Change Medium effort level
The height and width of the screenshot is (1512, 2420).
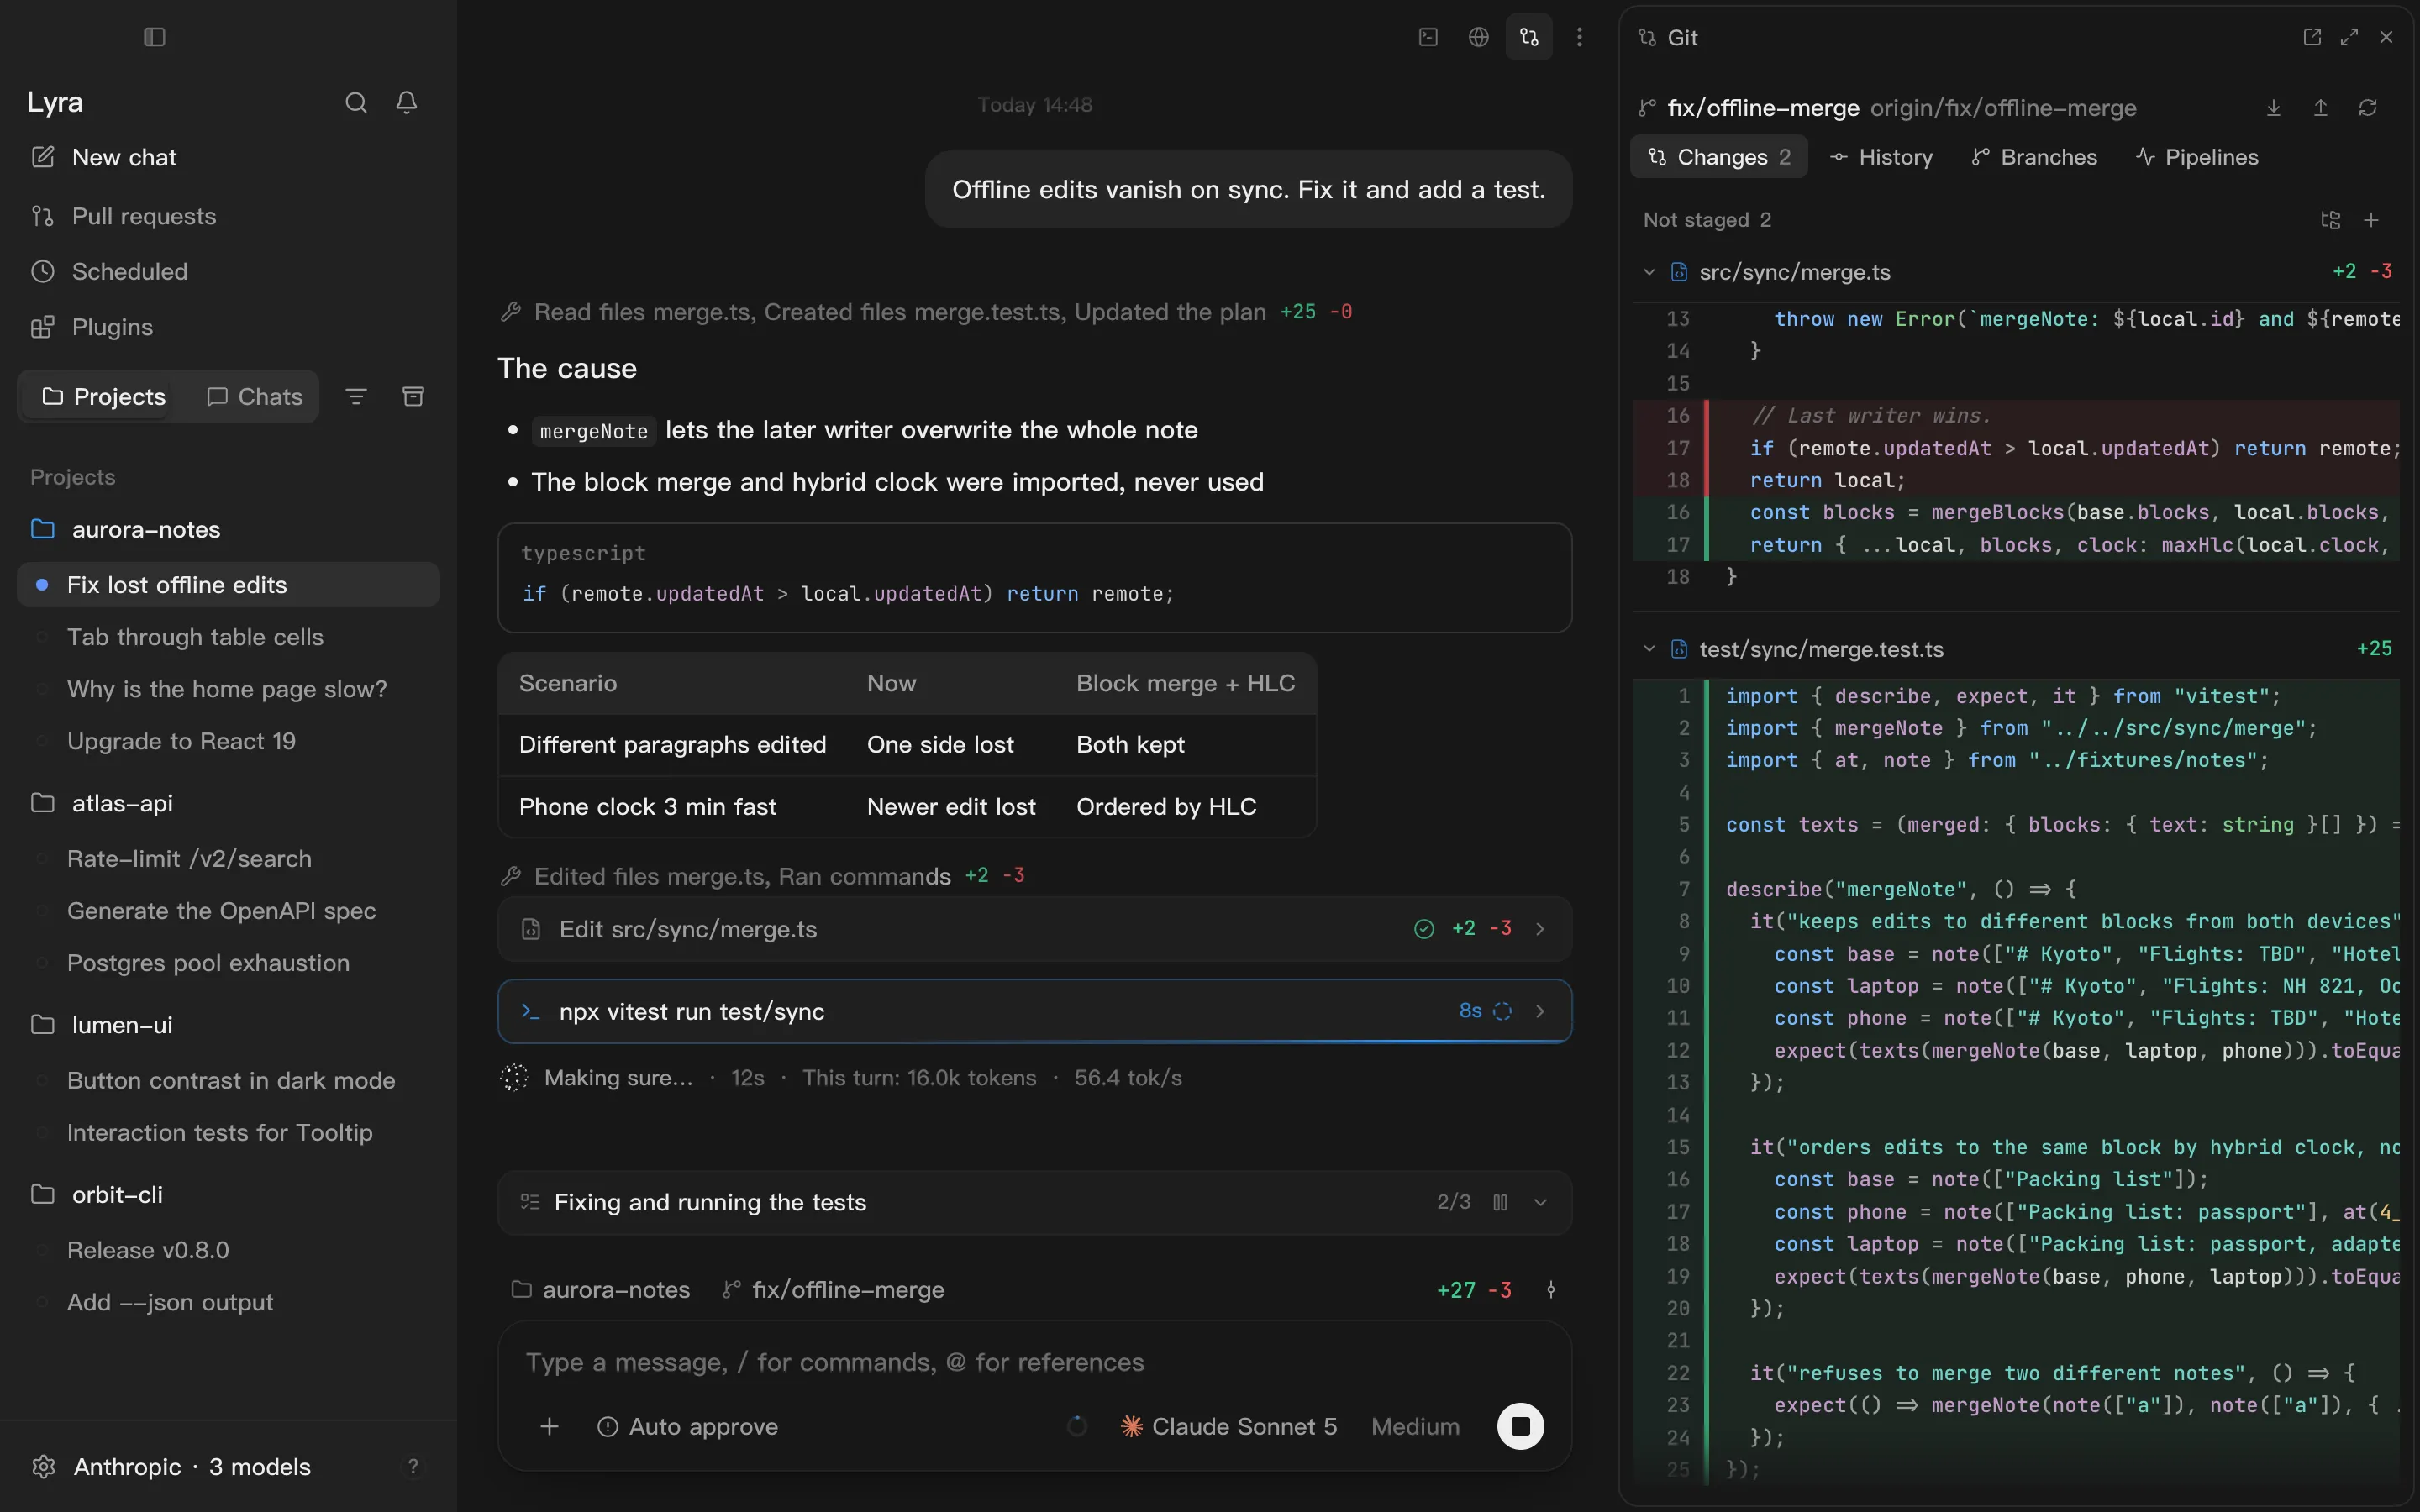[x=1415, y=1427]
